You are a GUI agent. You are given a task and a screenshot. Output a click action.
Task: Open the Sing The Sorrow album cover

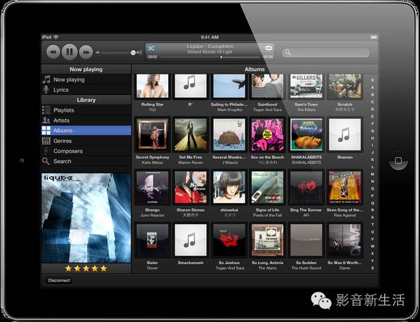[x=306, y=187]
